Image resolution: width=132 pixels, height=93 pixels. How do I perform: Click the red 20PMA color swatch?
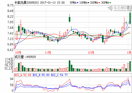[99, 3]
